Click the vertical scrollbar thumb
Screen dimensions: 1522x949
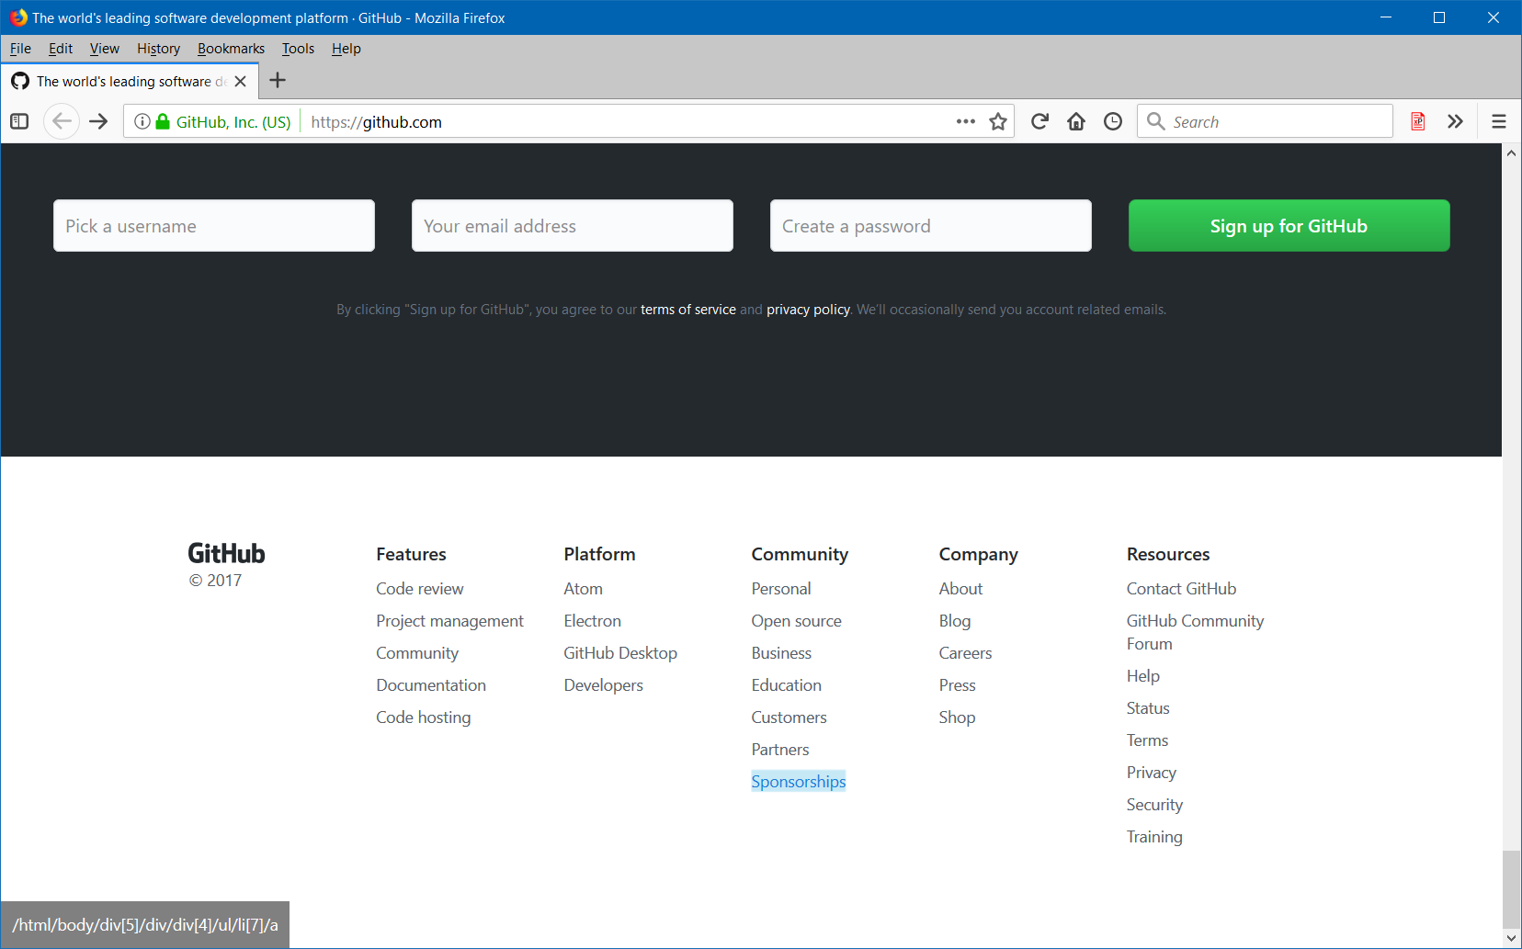[x=1511, y=889]
